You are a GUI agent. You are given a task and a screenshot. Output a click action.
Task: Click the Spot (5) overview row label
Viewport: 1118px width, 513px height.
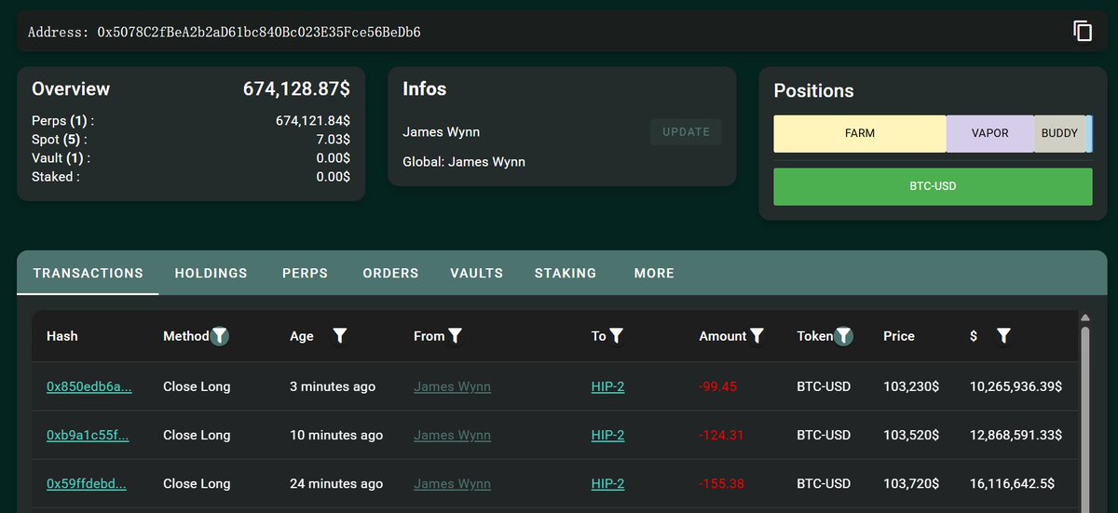coord(61,140)
